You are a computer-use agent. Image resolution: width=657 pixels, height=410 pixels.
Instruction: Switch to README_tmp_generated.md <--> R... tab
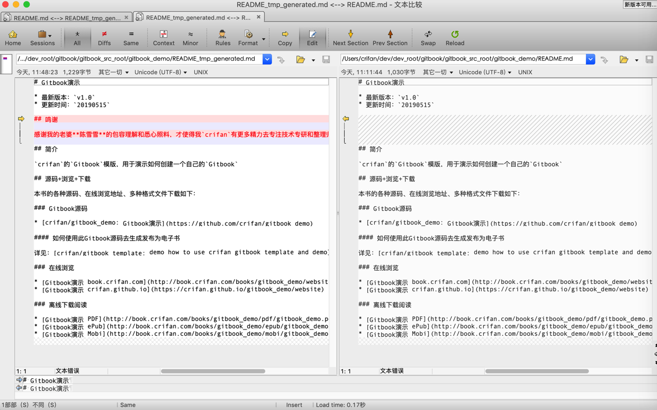(x=197, y=17)
